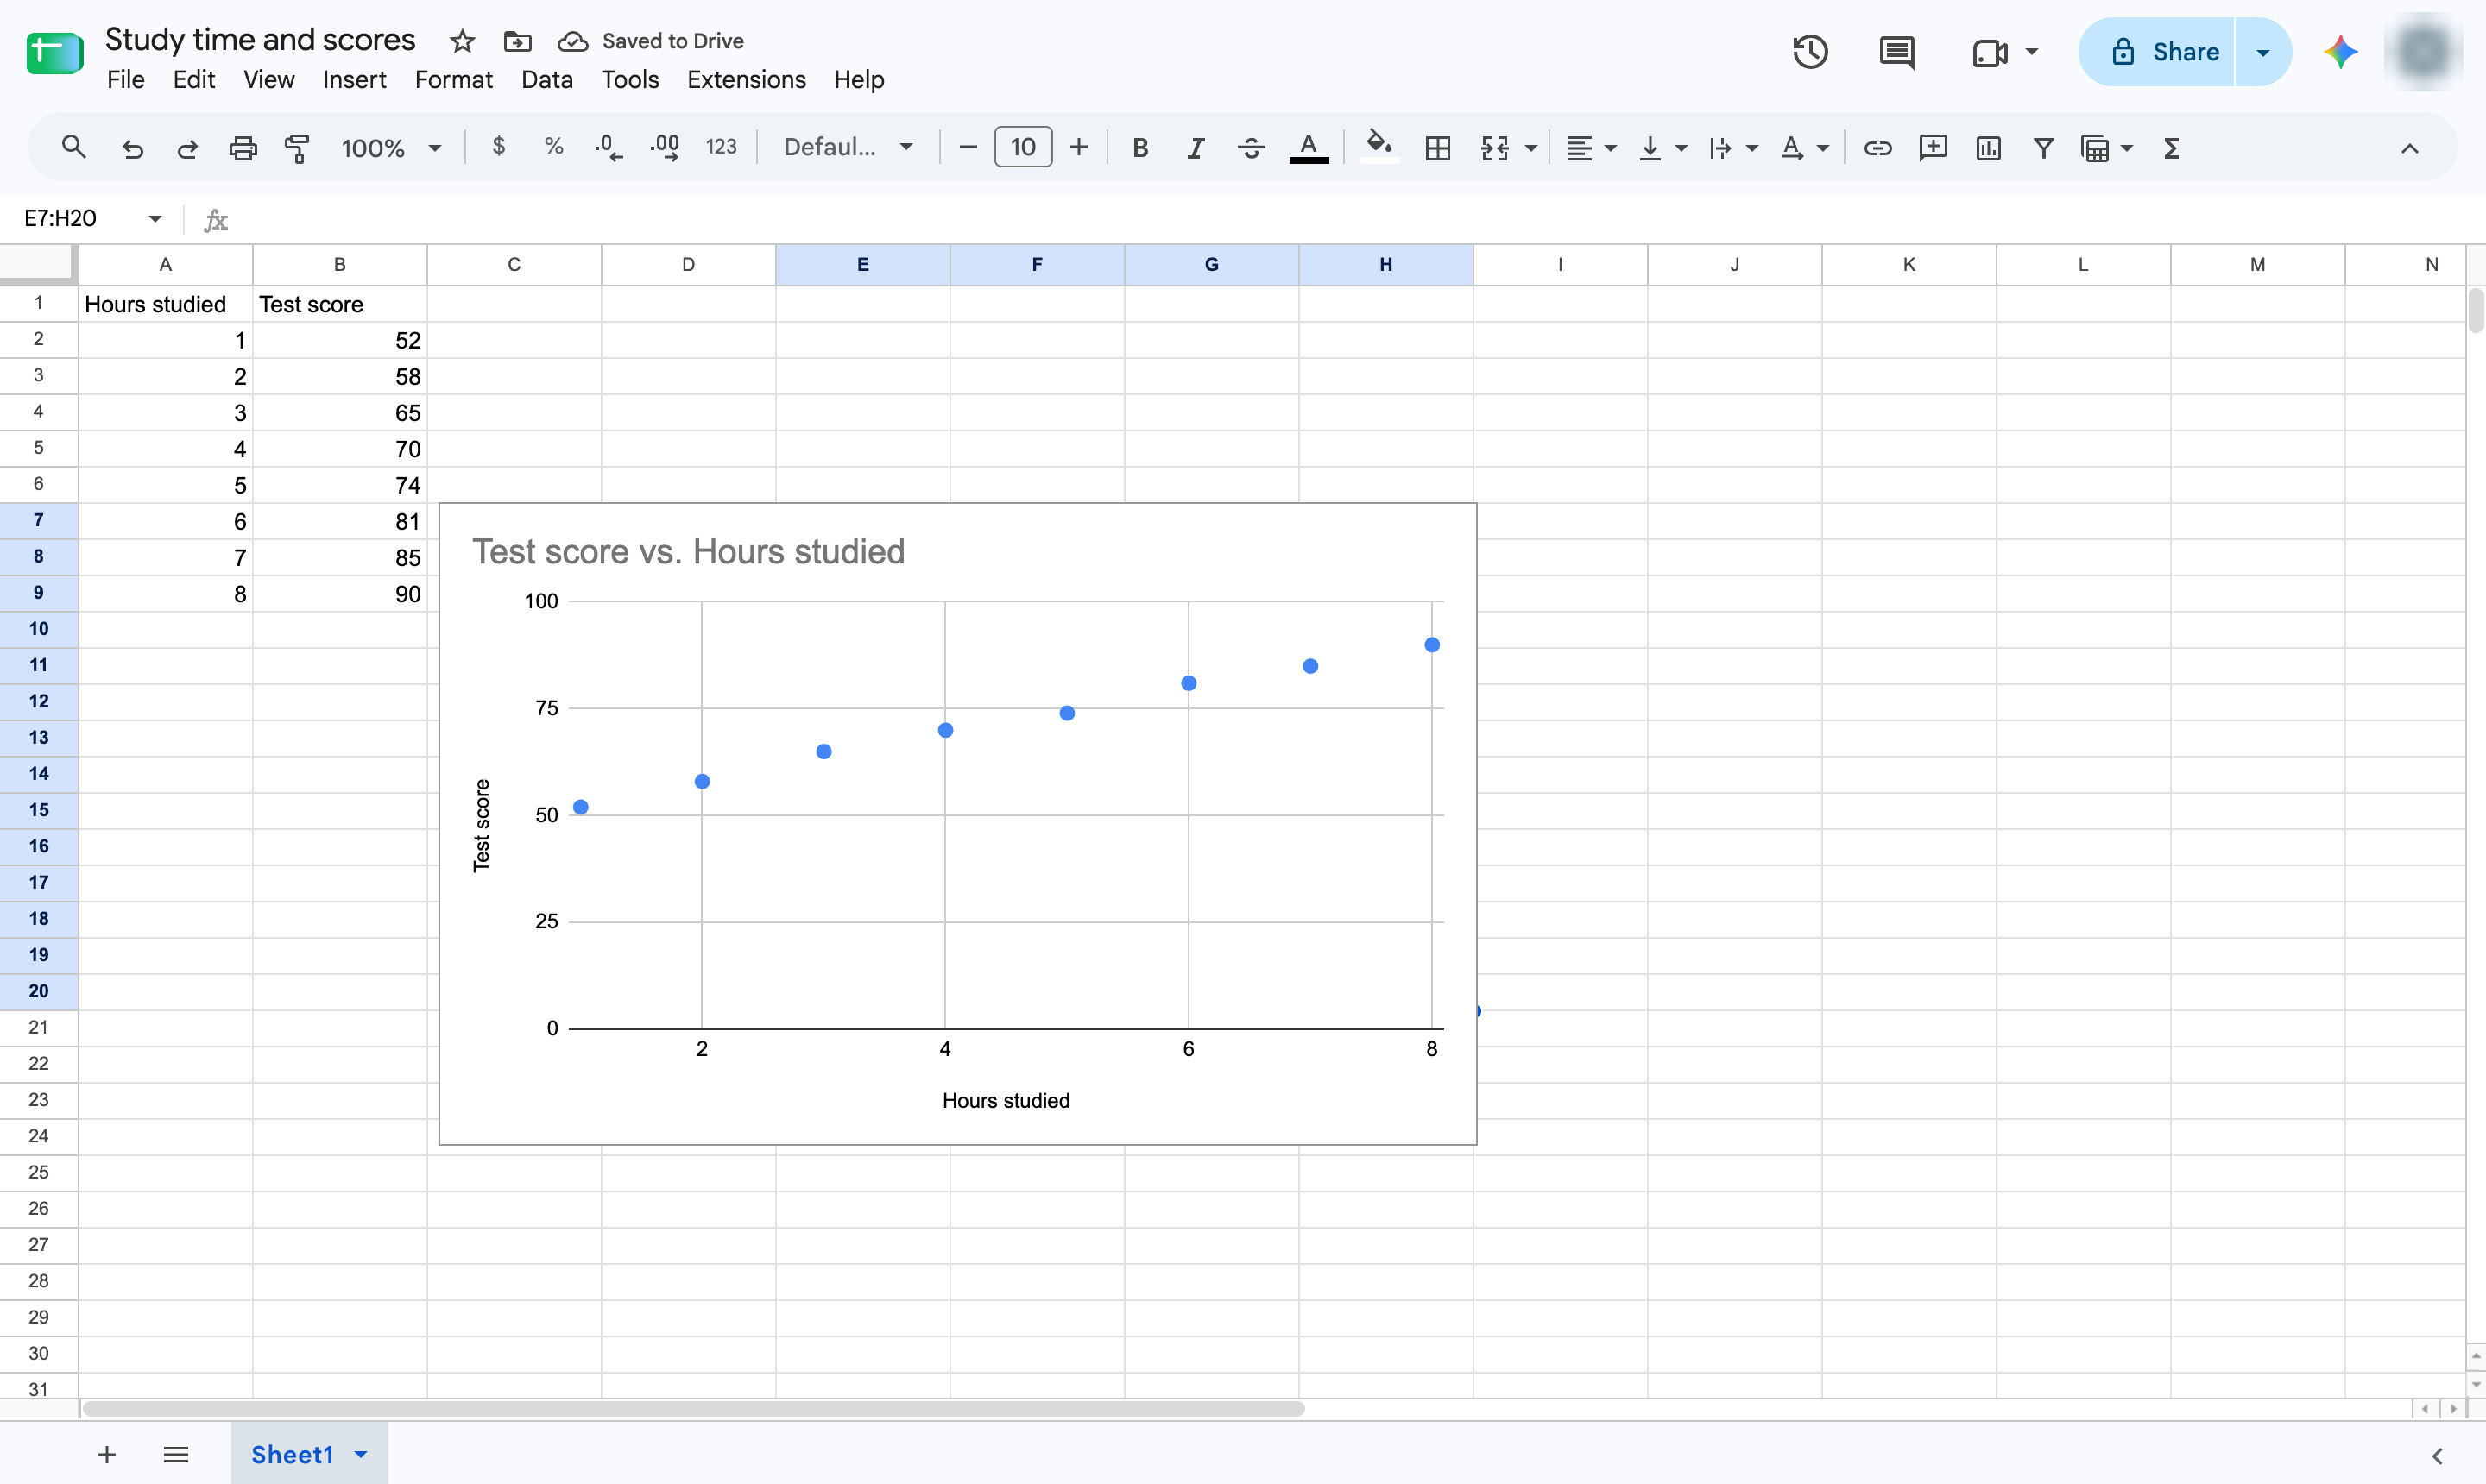Show all sheets list icon
This screenshot has width=2486, height=1484.
[x=176, y=1454]
